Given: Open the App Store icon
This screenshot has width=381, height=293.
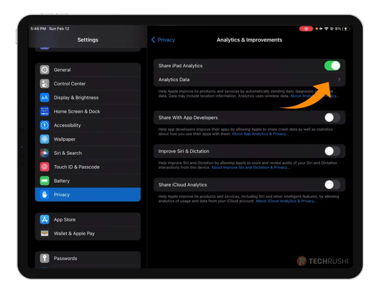Looking at the screenshot, I should (x=45, y=219).
